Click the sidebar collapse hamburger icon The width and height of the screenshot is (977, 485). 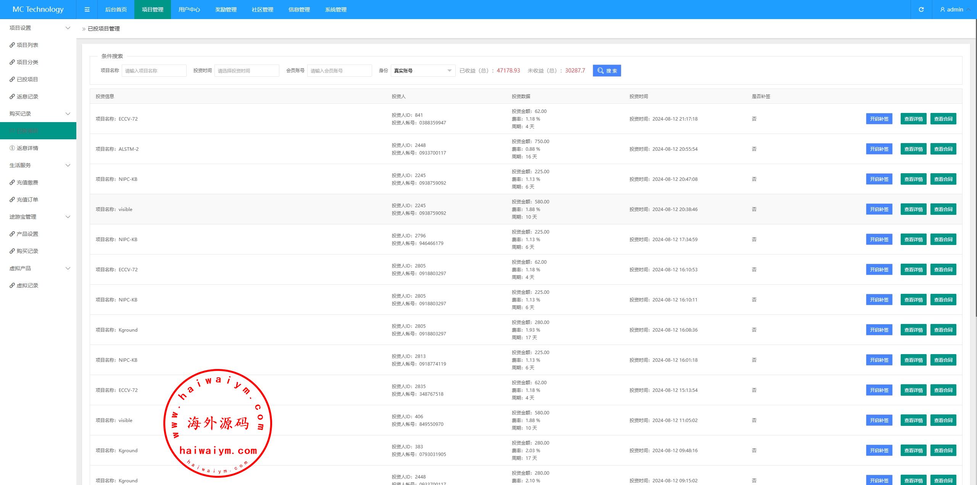pyautogui.click(x=87, y=10)
